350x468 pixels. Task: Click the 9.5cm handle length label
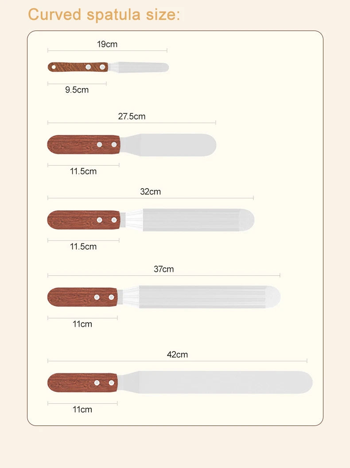tap(77, 90)
